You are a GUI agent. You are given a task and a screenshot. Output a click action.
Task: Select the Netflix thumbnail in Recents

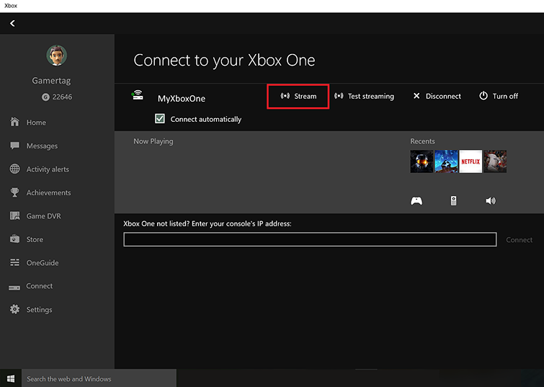click(x=471, y=161)
